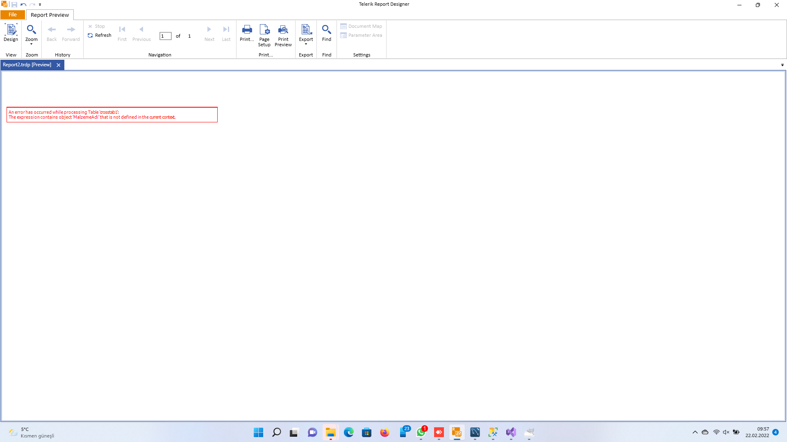Image resolution: width=787 pixels, height=442 pixels.
Task: Click the Refresh report button
Action: 100,36
